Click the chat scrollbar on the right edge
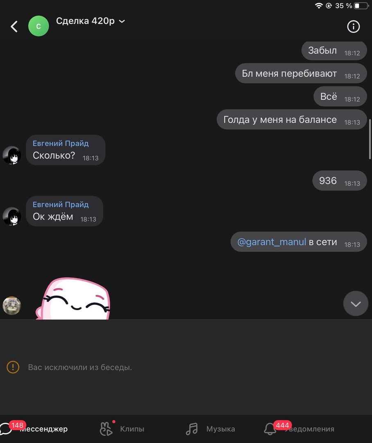 [x=370, y=139]
